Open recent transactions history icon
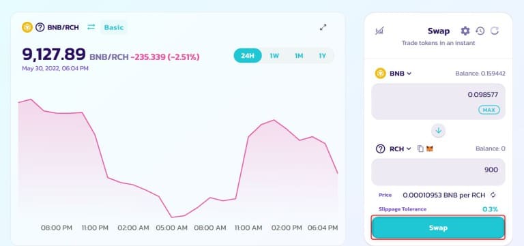This screenshot has height=246, width=524. tap(480, 31)
